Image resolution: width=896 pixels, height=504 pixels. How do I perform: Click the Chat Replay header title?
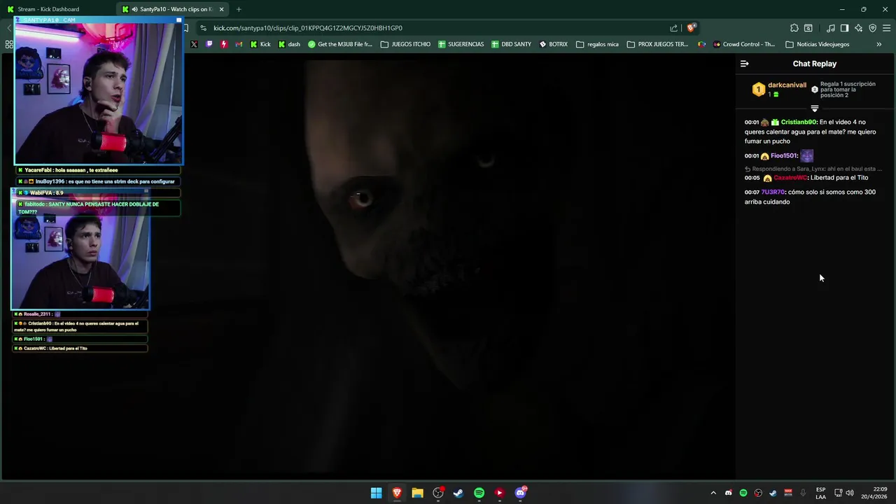pyautogui.click(x=814, y=64)
